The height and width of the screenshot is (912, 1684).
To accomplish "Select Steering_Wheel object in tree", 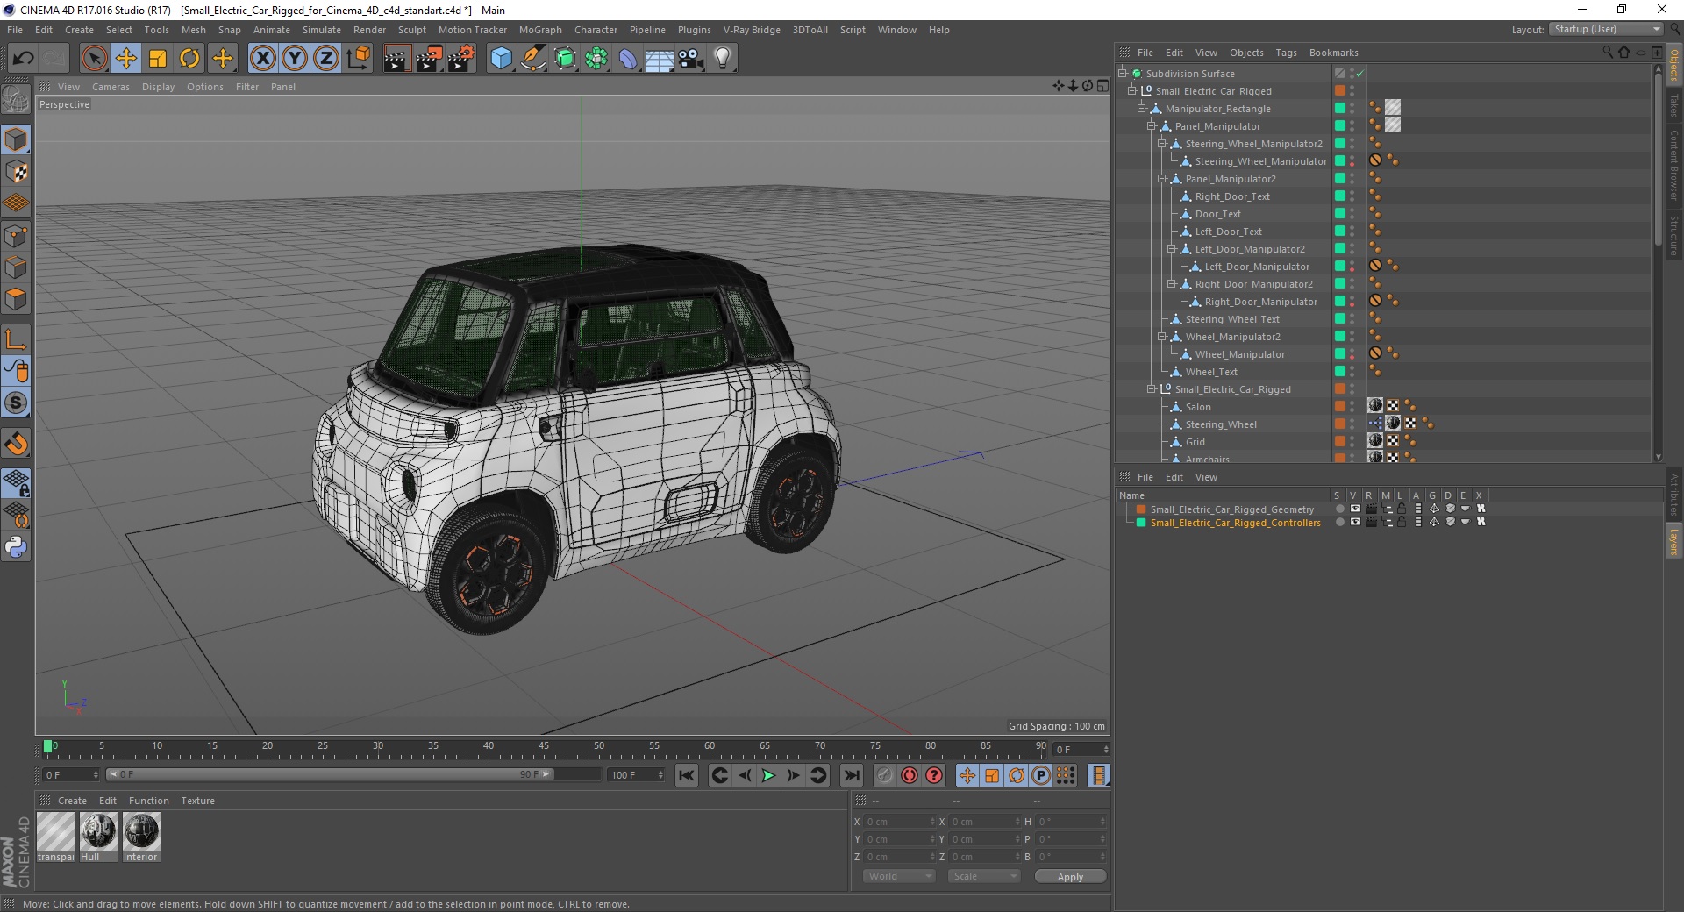I will point(1221,424).
